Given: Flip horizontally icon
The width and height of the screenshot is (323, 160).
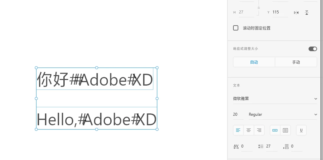Looking at the screenshot, I should (296, 12).
